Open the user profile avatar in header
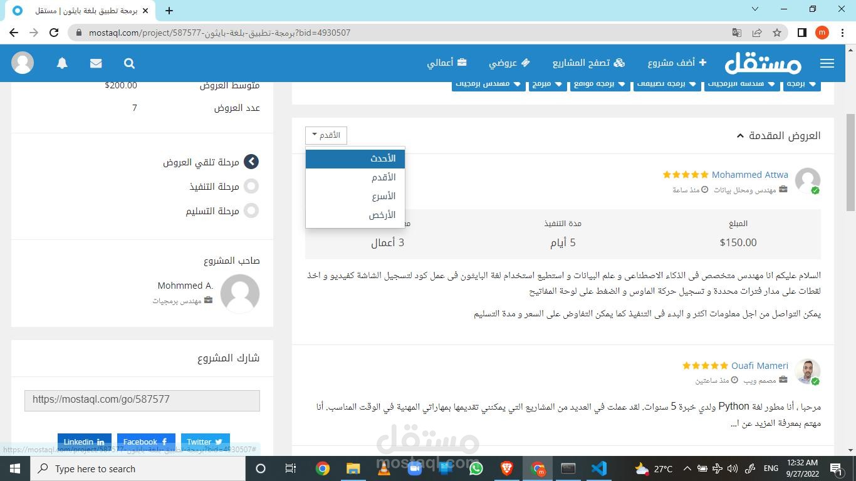 [x=23, y=63]
